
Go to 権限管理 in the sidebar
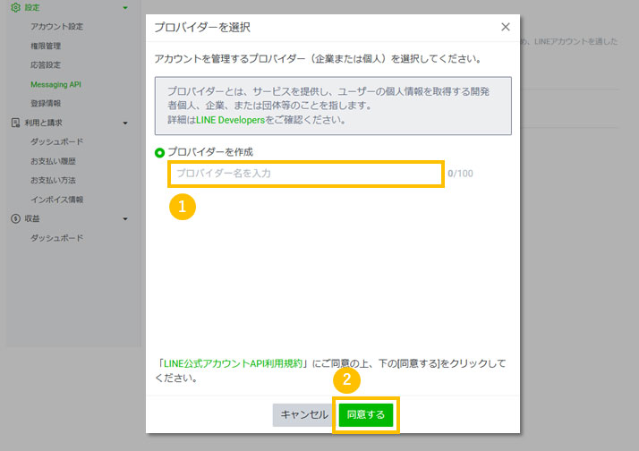coord(46,46)
